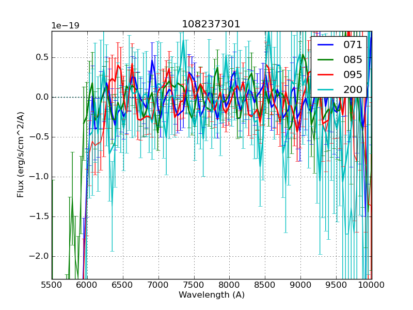Click the Wavelength (A) x-axis label

(x=212, y=295)
